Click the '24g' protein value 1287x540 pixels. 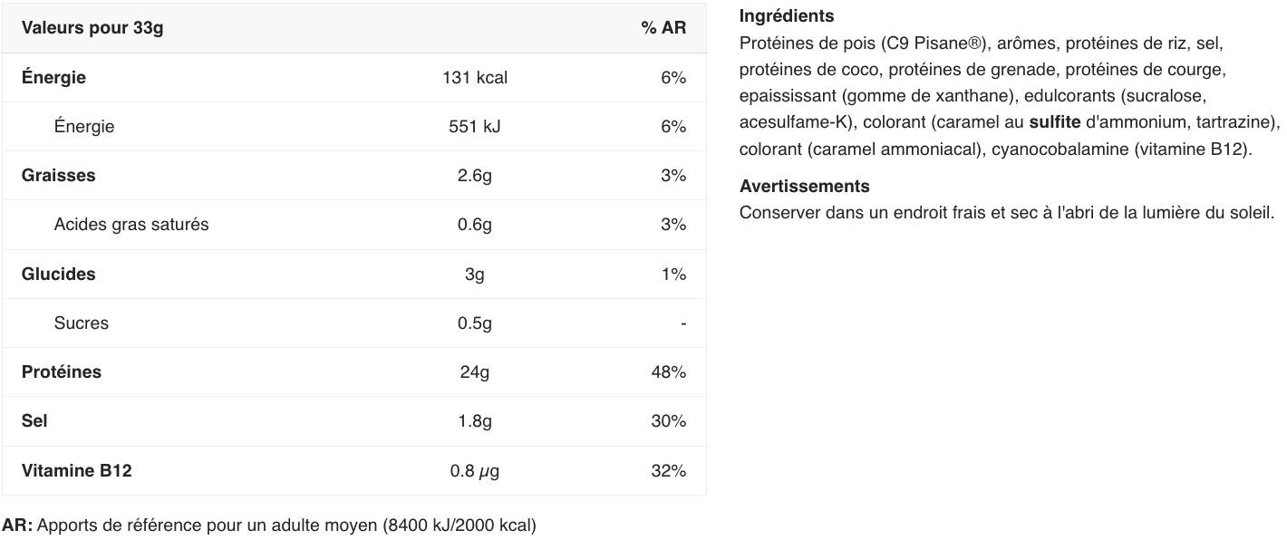474,372
